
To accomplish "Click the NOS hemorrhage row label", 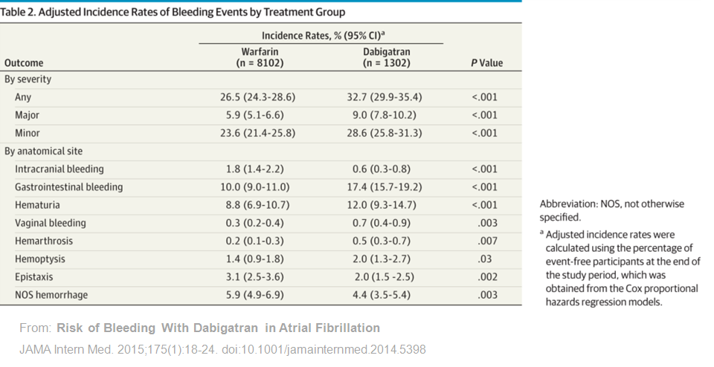I will click(x=51, y=295).
